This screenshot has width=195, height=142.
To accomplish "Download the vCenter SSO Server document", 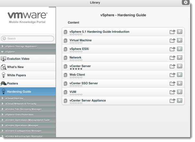I will [180, 83].
